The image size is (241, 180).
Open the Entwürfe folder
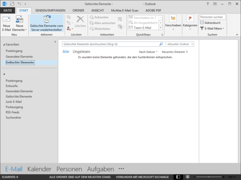click(12, 86)
